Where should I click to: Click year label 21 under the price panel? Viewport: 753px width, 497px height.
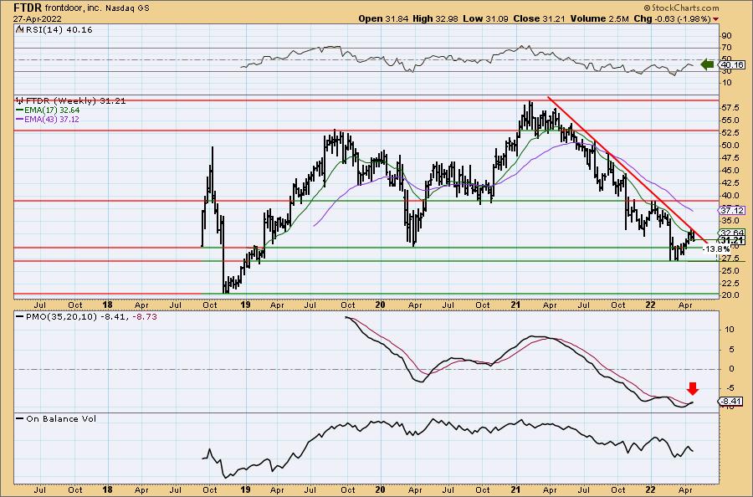(515, 305)
